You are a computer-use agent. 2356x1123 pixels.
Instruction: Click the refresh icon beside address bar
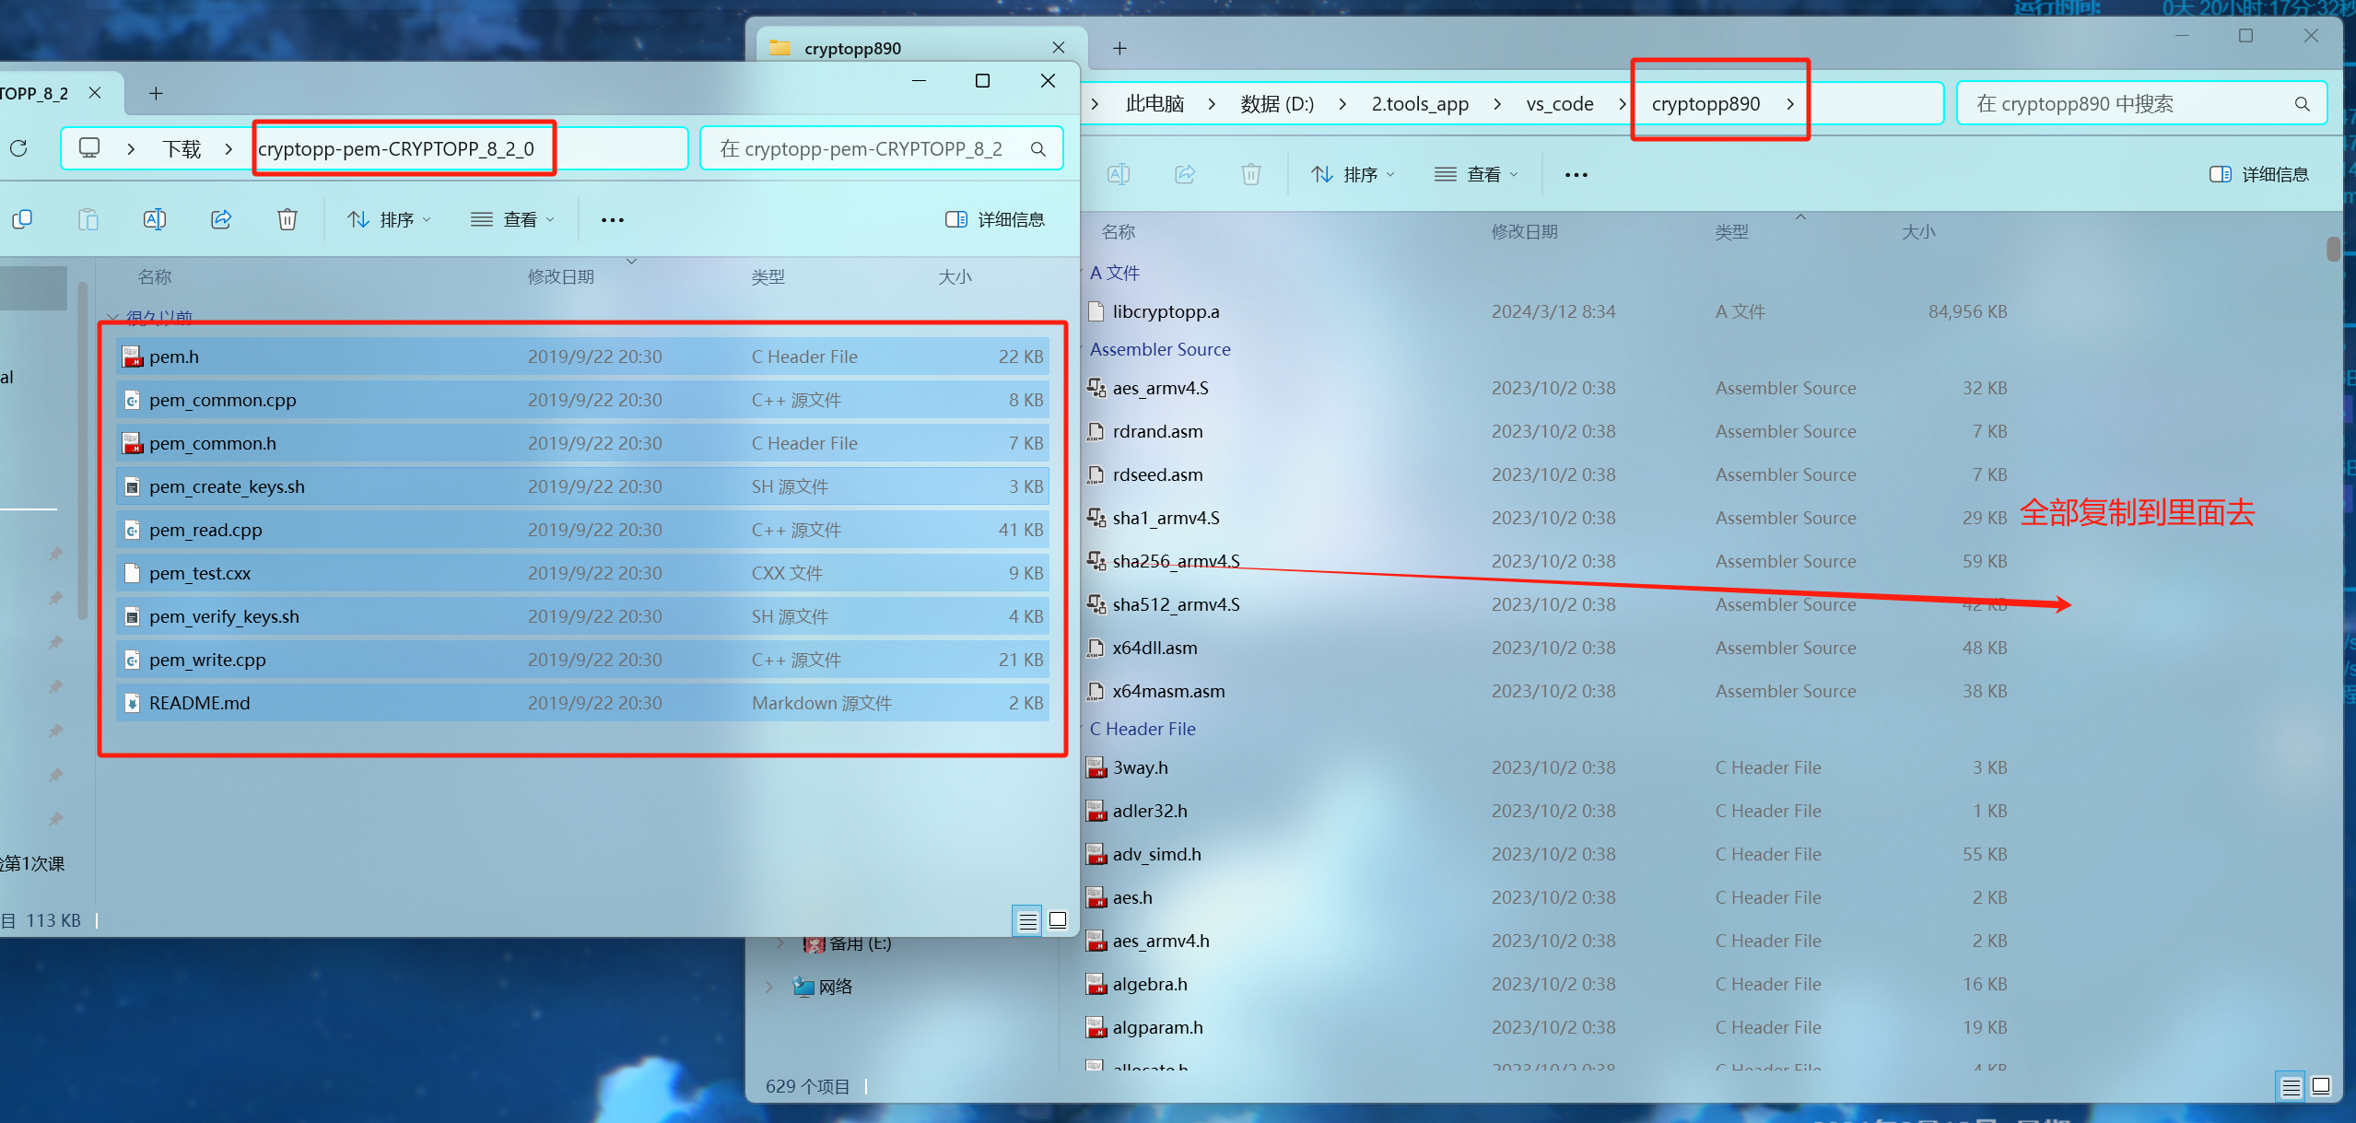pyautogui.click(x=18, y=148)
